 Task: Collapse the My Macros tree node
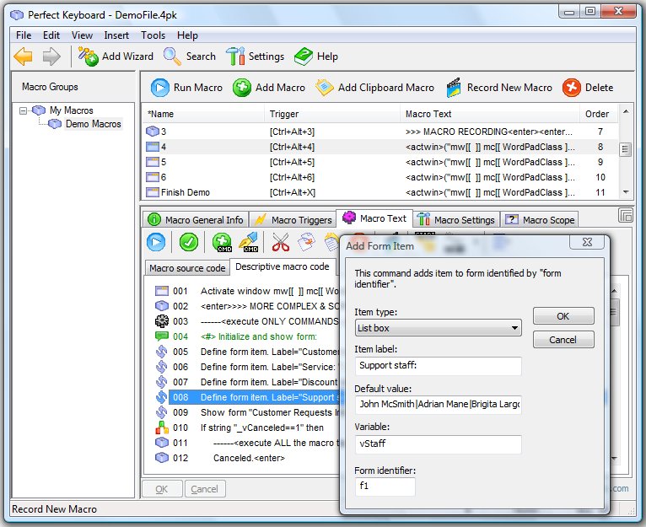point(23,110)
